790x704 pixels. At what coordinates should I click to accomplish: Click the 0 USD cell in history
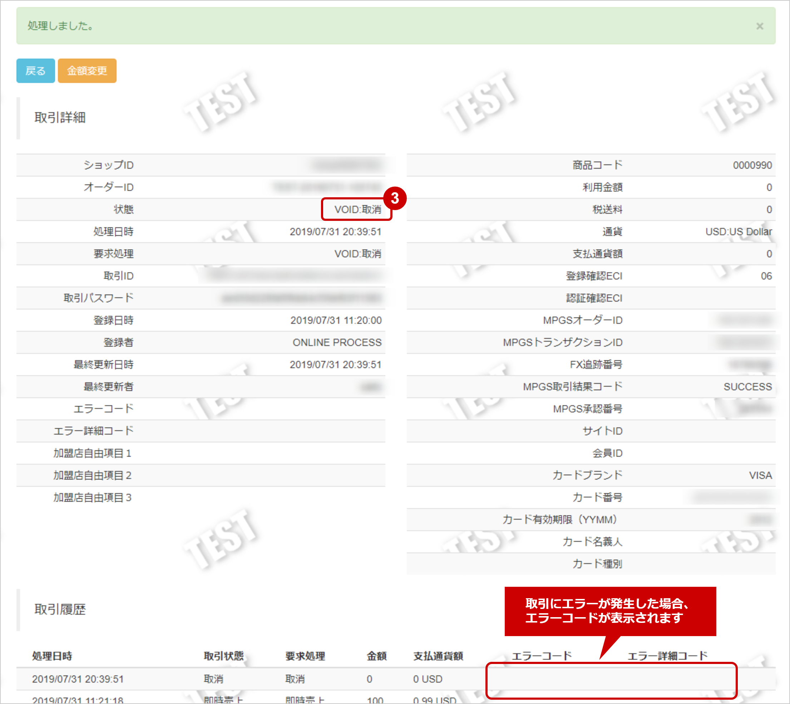point(428,679)
